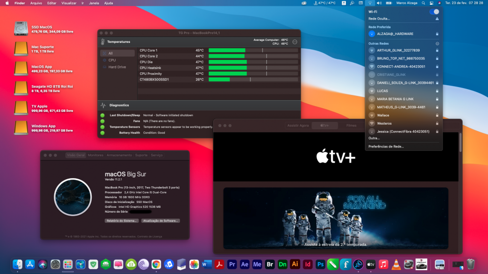Launch Adobe Photoshop in the dock

click(x=320, y=264)
